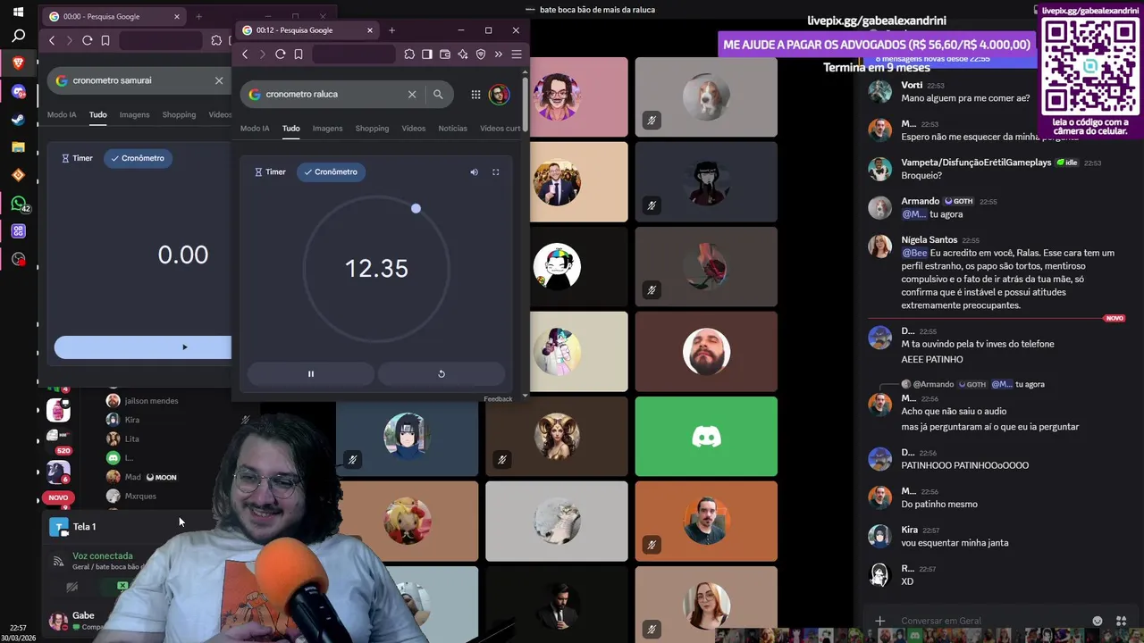Click the Voz conectada status

[102, 555]
